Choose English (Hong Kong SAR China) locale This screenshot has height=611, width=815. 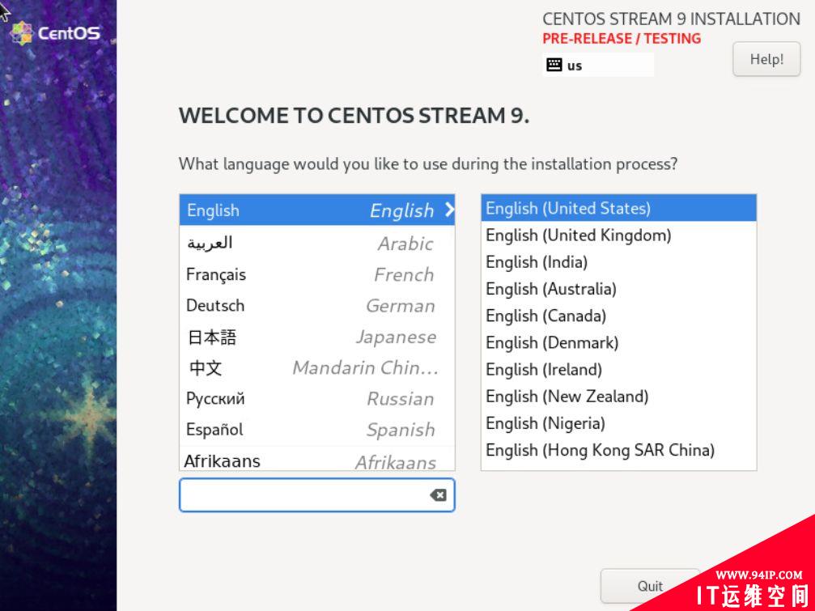point(618,450)
